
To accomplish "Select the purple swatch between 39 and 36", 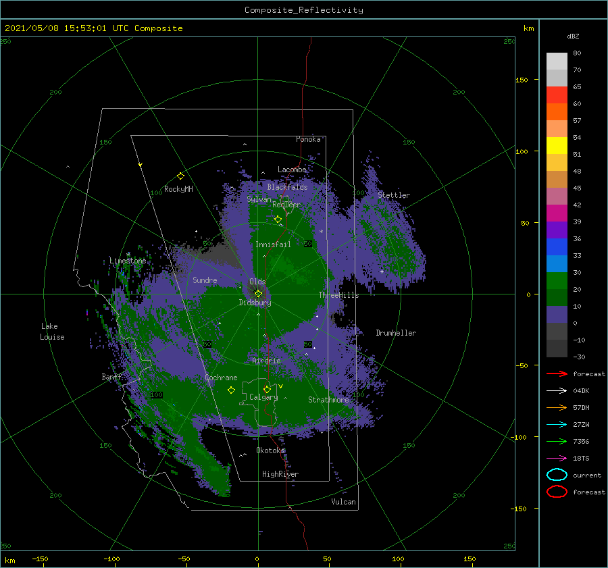I will (x=557, y=230).
